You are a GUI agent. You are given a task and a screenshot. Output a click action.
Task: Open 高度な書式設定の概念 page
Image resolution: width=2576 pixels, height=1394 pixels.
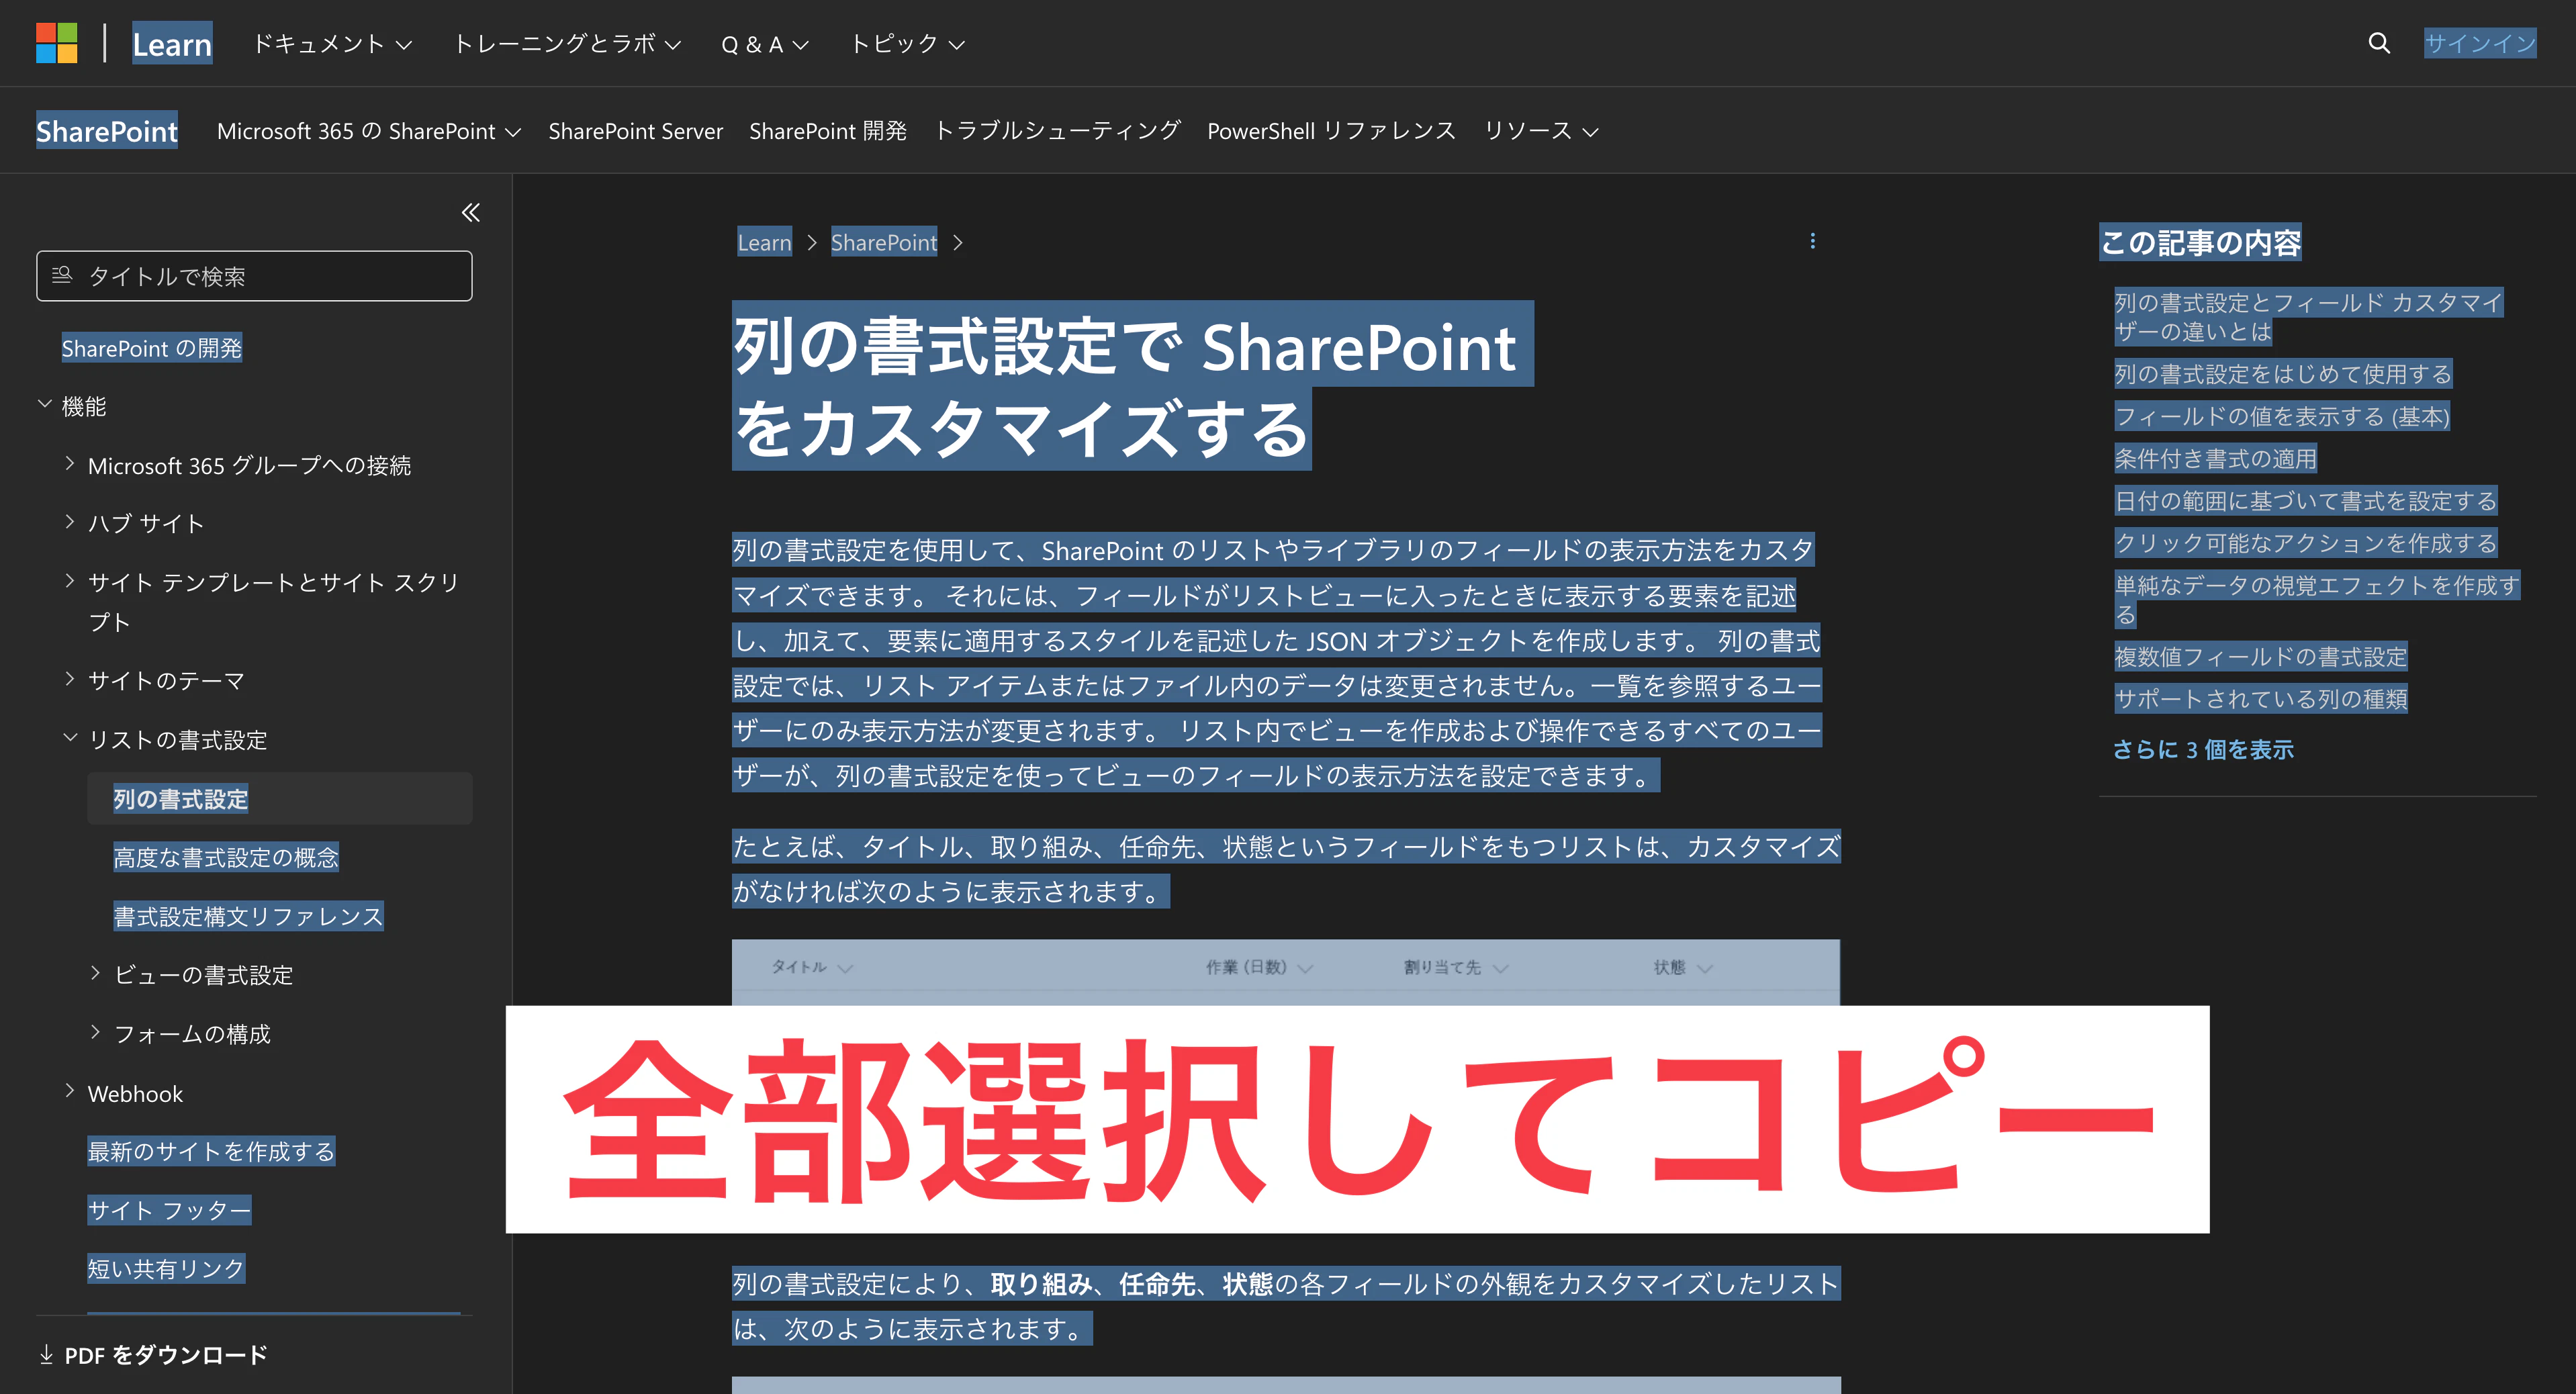pyautogui.click(x=226, y=857)
